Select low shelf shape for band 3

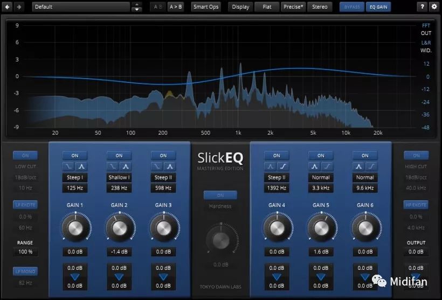(x=157, y=166)
